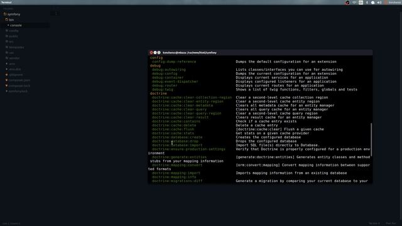Screen dimensions: 402x226
Task: Click the user avatar in top bar
Action: pos(386,3)
